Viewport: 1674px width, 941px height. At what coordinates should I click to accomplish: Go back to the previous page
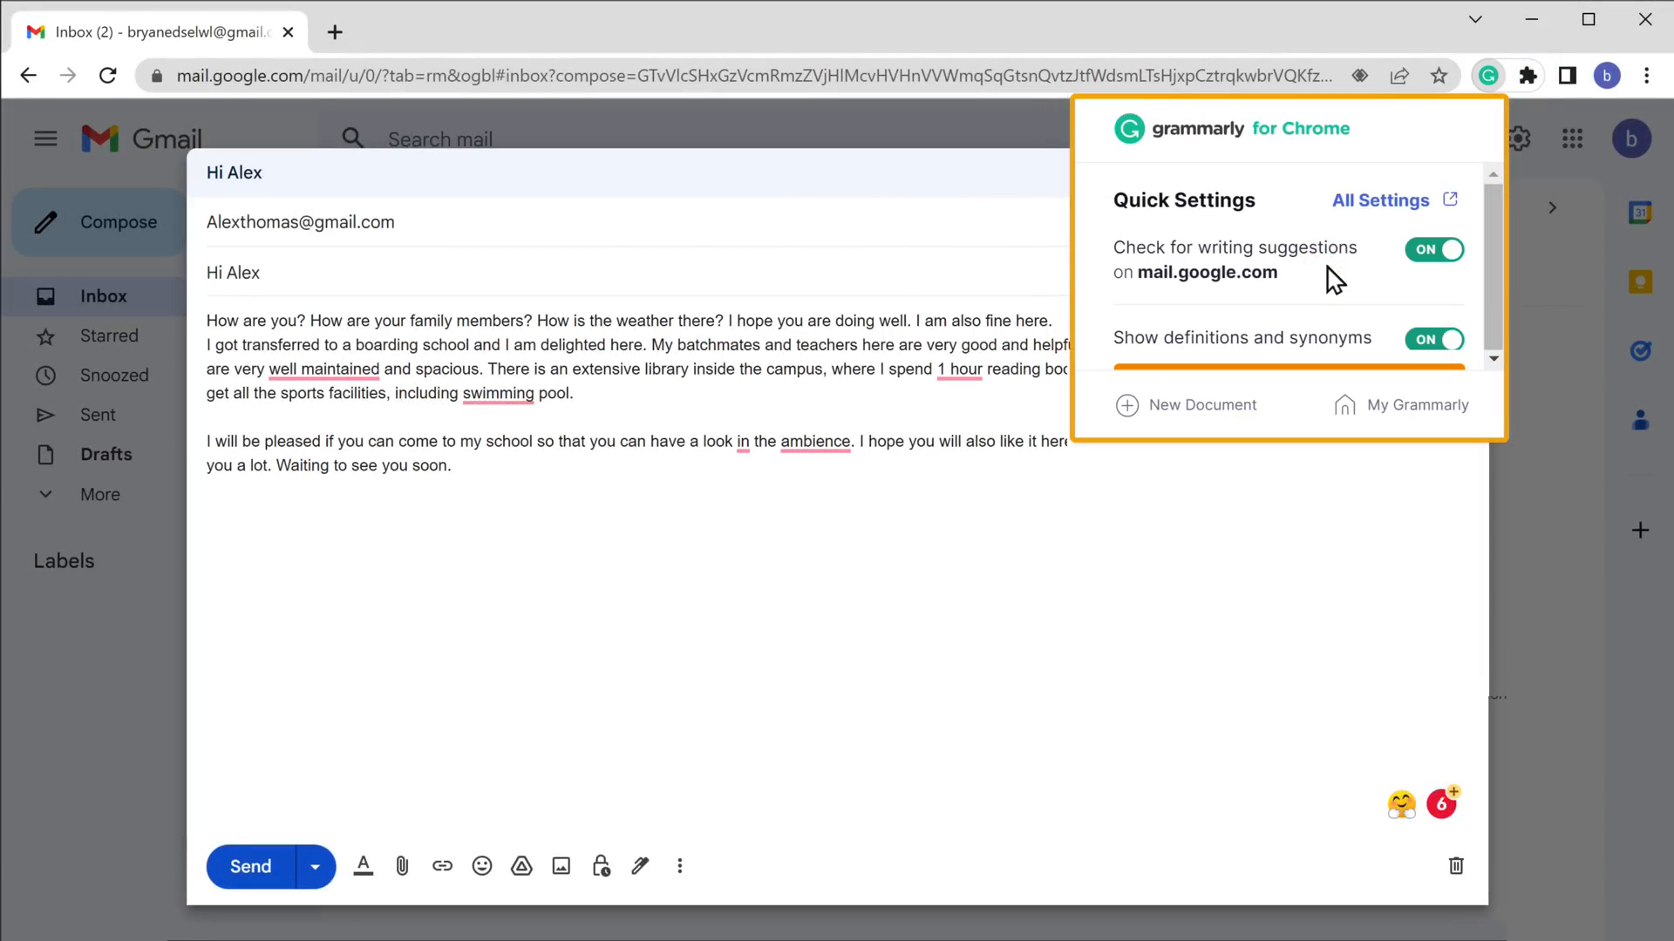(28, 76)
